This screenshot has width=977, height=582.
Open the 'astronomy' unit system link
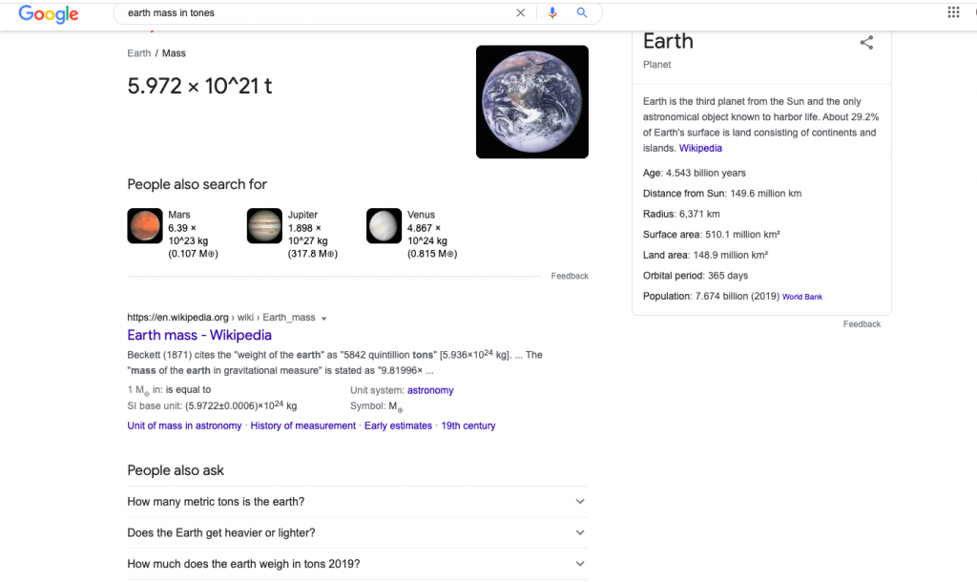click(x=429, y=389)
